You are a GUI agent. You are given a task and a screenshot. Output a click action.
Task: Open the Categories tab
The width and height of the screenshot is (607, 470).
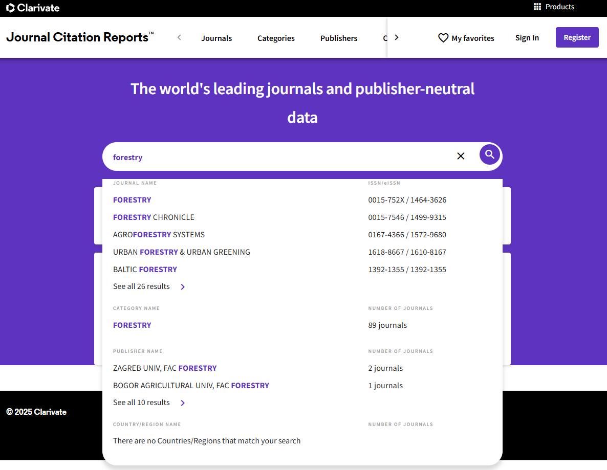click(x=276, y=38)
